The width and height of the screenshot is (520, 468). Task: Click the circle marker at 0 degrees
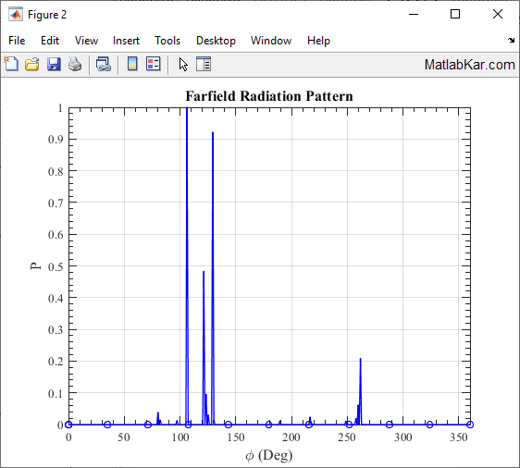[x=68, y=425]
